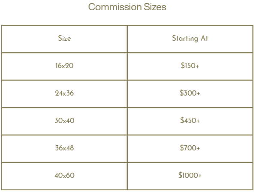Image resolution: width=256 pixels, height=192 pixels.
Task: Select the 24x36 size cell
Action: [64, 93]
